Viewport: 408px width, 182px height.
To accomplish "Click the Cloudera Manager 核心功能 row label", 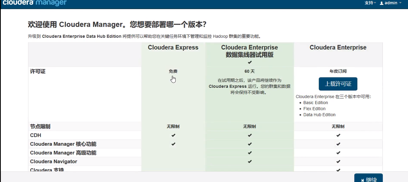I will (x=63, y=144).
